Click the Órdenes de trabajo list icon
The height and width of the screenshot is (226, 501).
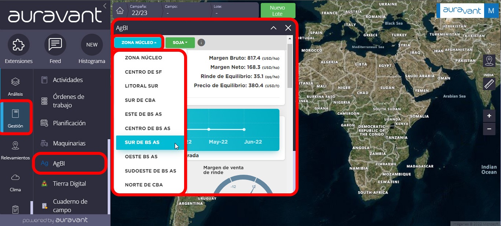44,101
